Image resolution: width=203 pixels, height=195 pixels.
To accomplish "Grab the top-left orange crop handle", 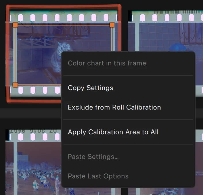I will tap(15, 25).
